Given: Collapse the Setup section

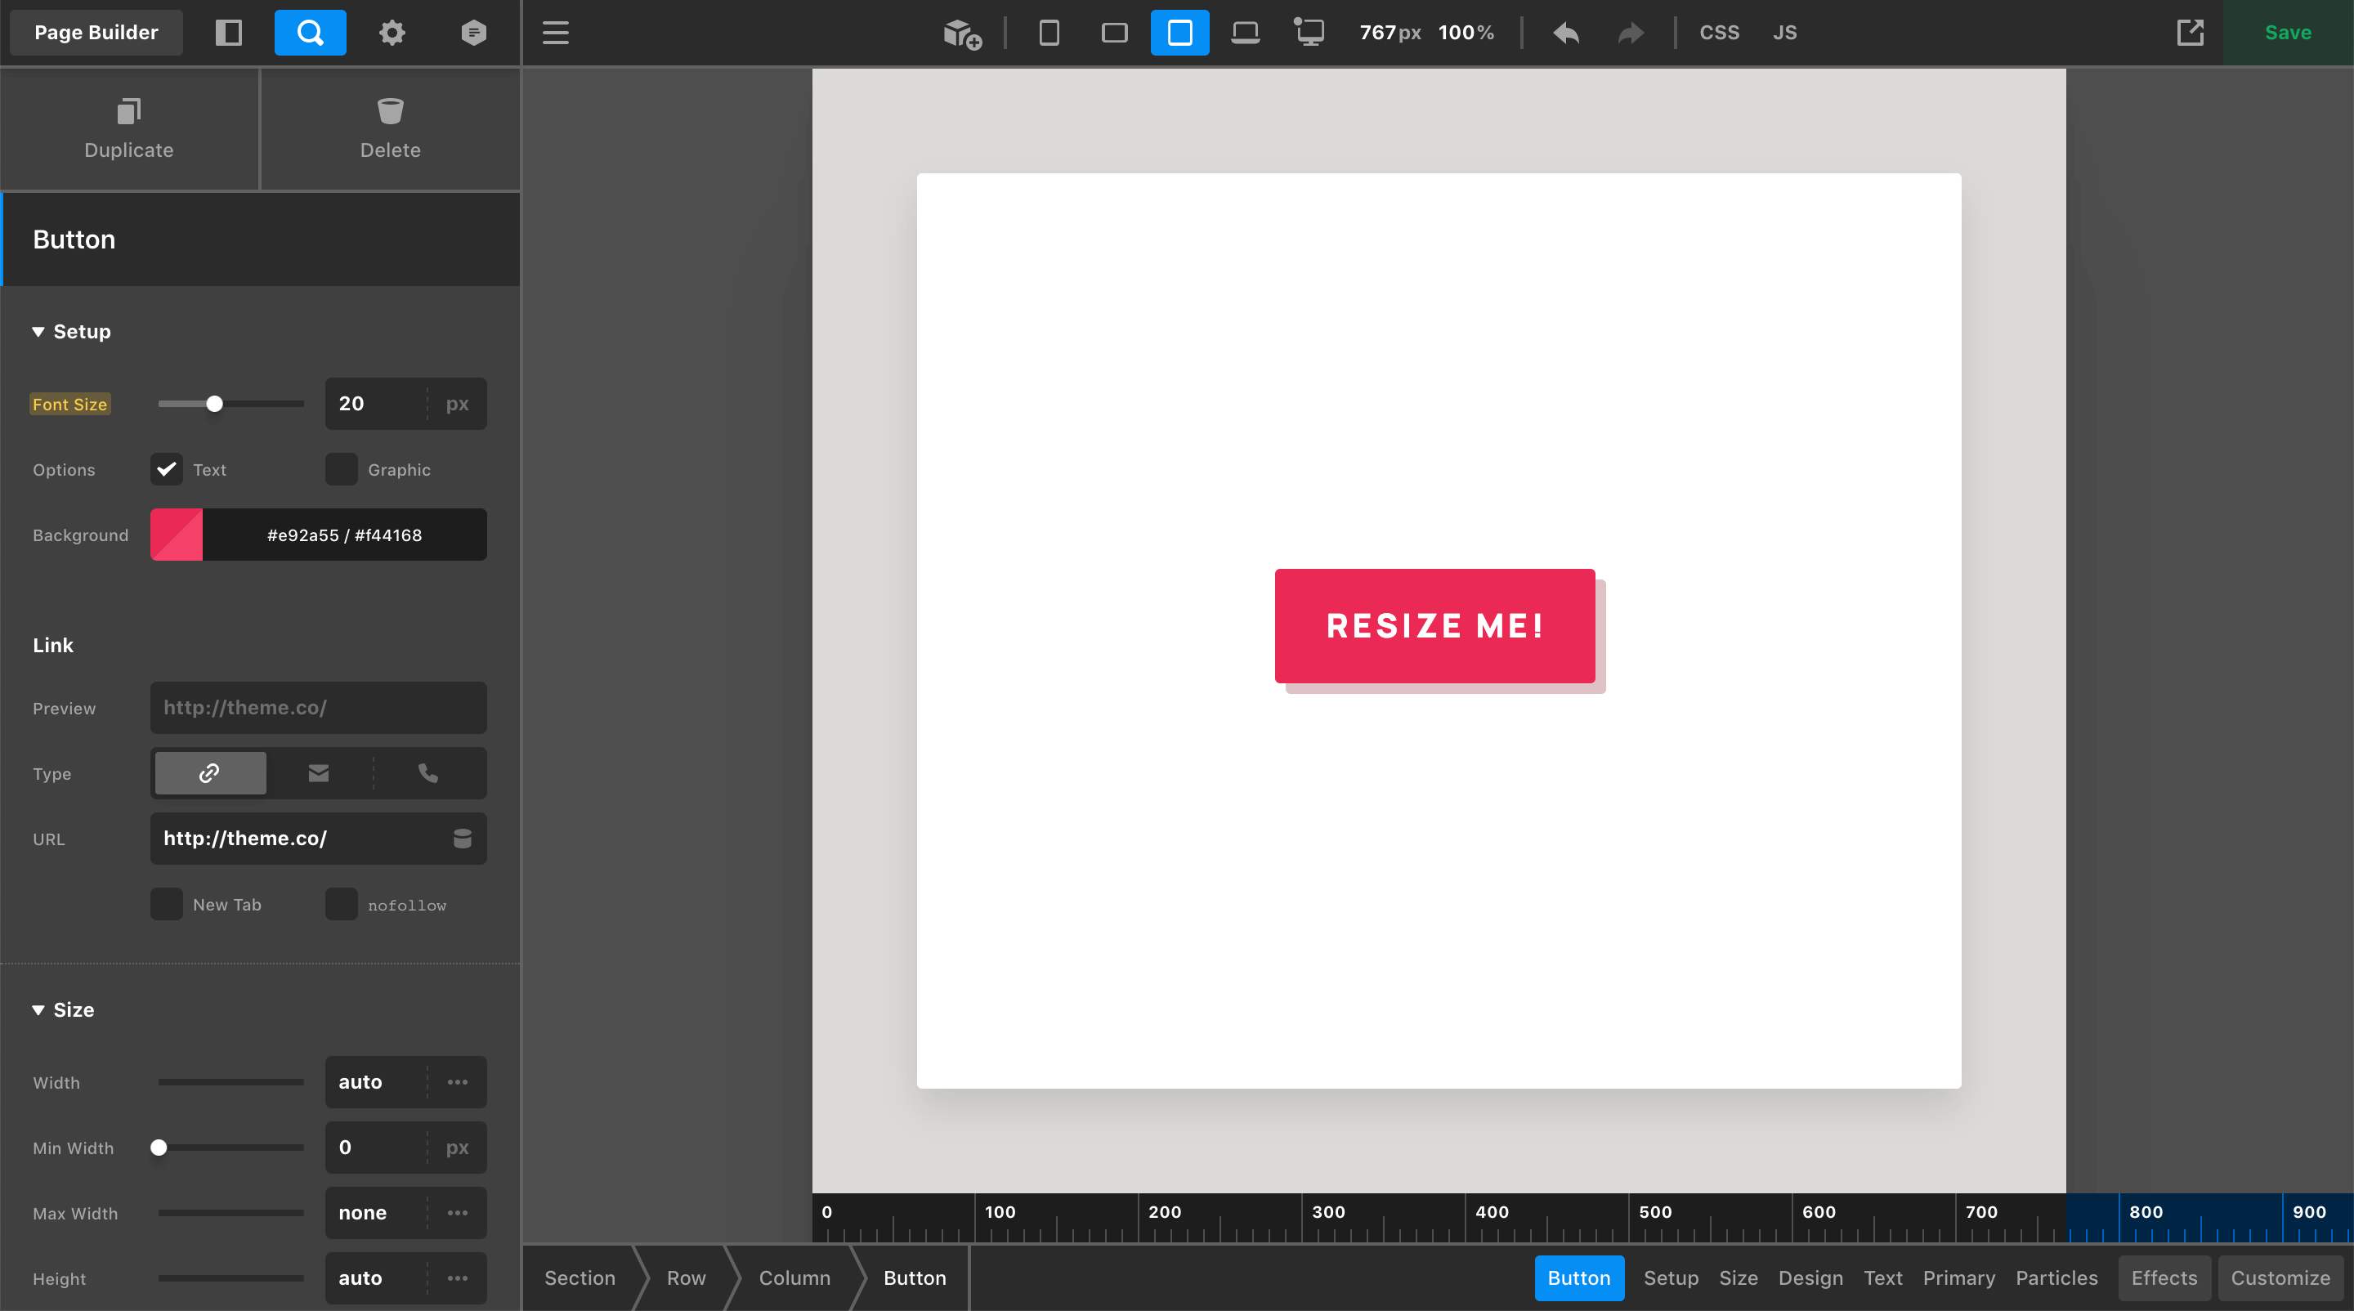Looking at the screenshot, I should coord(71,331).
